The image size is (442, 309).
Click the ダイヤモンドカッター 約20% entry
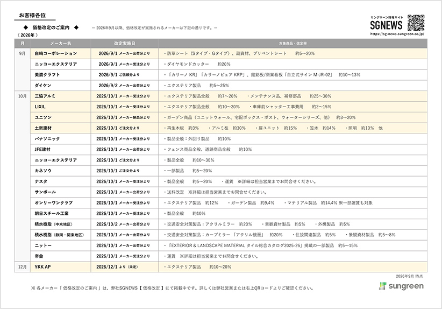pos(197,64)
